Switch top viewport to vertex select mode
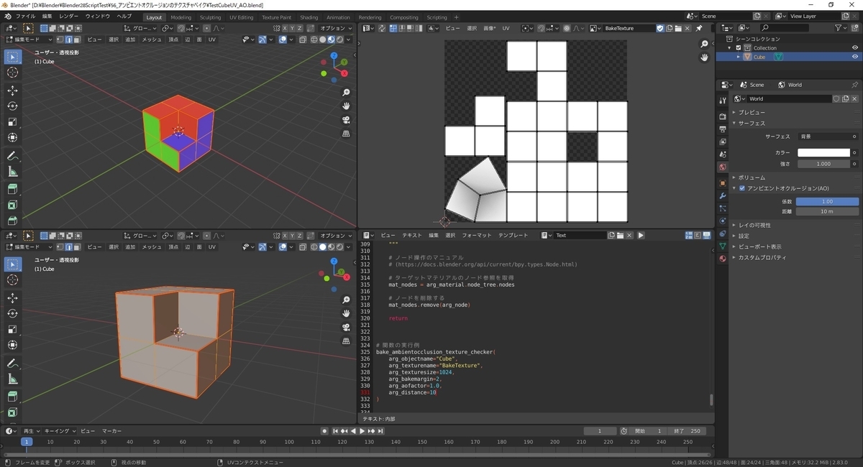This screenshot has width=863, height=467. 60,40
